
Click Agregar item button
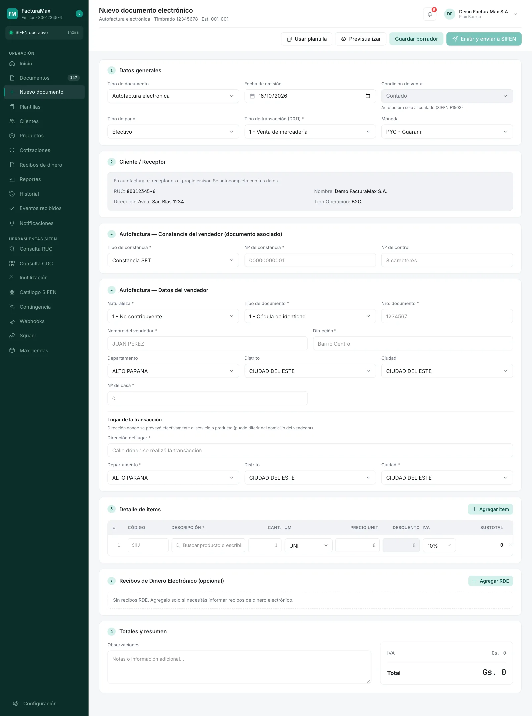pyautogui.click(x=490, y=509)
